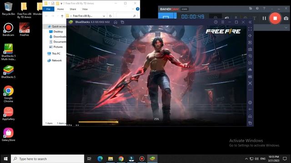Open BlueStacks hamburger menu
Image resolution: width=291 pixels, height=163 pixels.
click(223, 22)
